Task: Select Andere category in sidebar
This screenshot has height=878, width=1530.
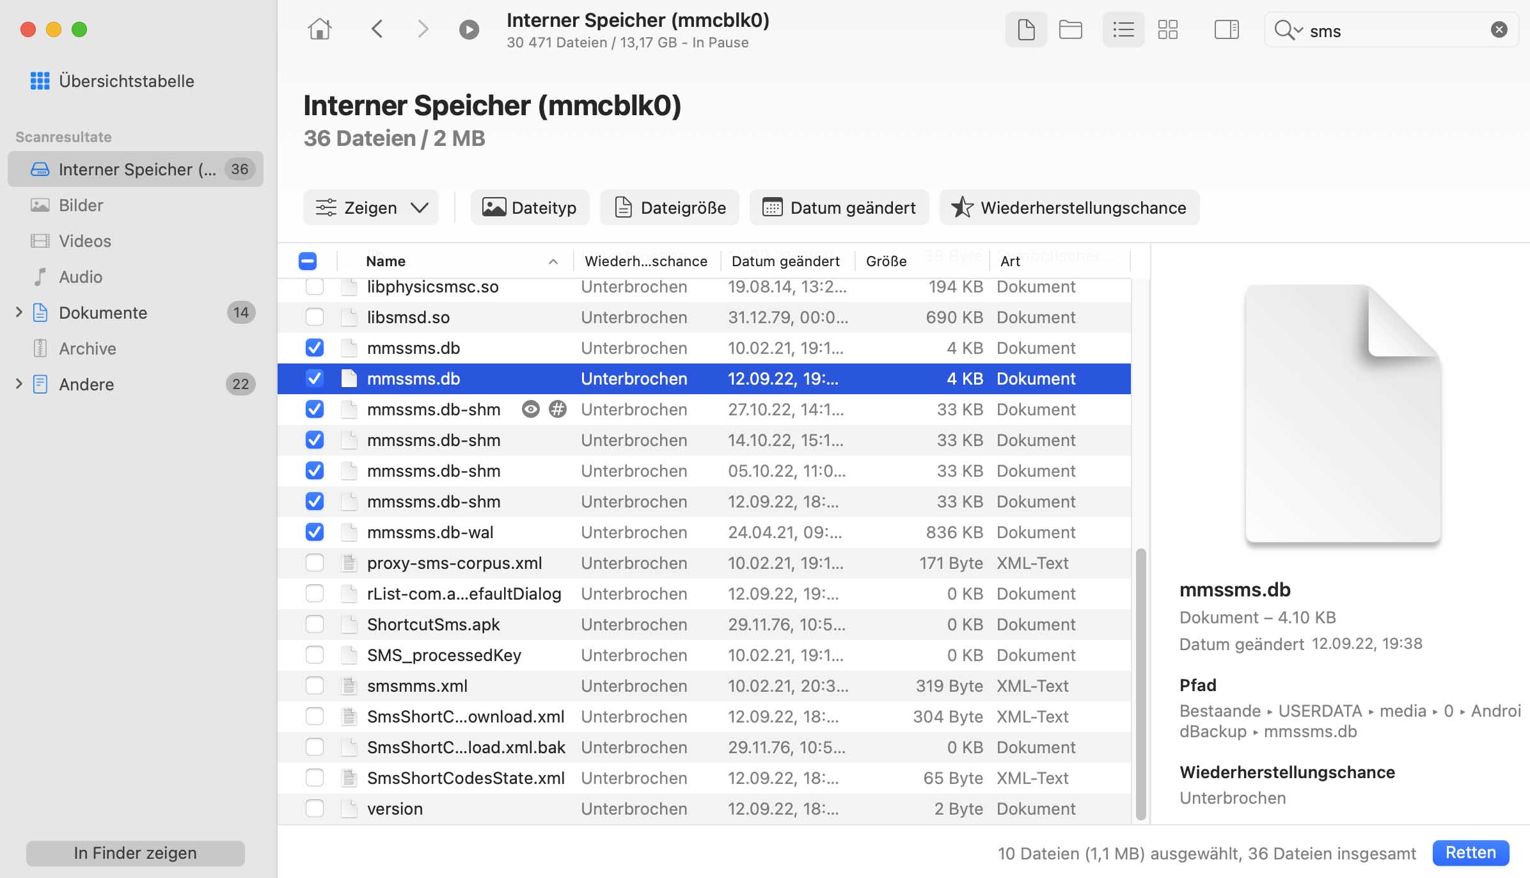Action: click(x=86, y=384)
